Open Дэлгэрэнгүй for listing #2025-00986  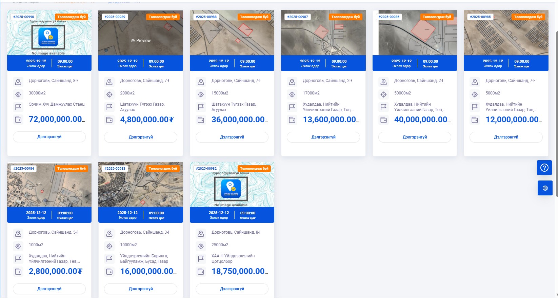tap(414, 137)
